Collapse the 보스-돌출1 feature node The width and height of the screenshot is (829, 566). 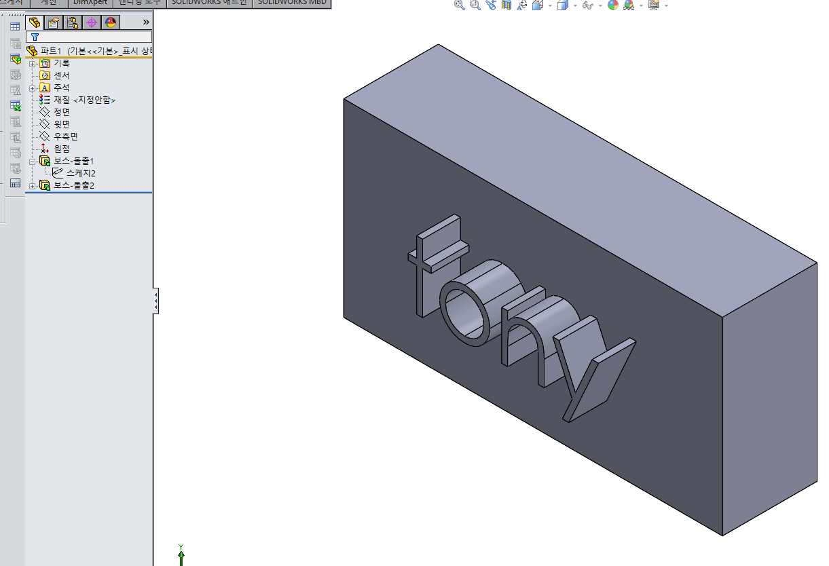[33, 161]
